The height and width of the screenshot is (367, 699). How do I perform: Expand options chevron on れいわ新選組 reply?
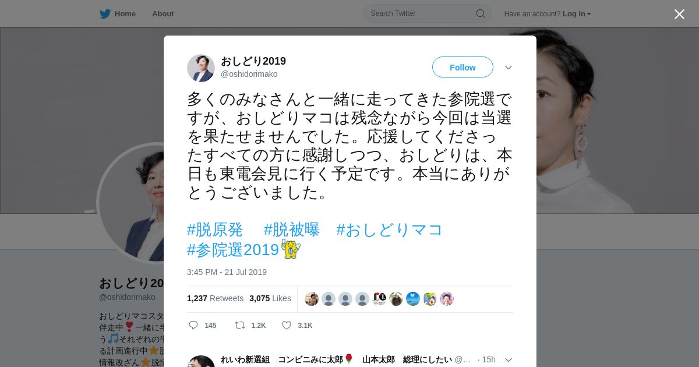click(x=509, y=360)
